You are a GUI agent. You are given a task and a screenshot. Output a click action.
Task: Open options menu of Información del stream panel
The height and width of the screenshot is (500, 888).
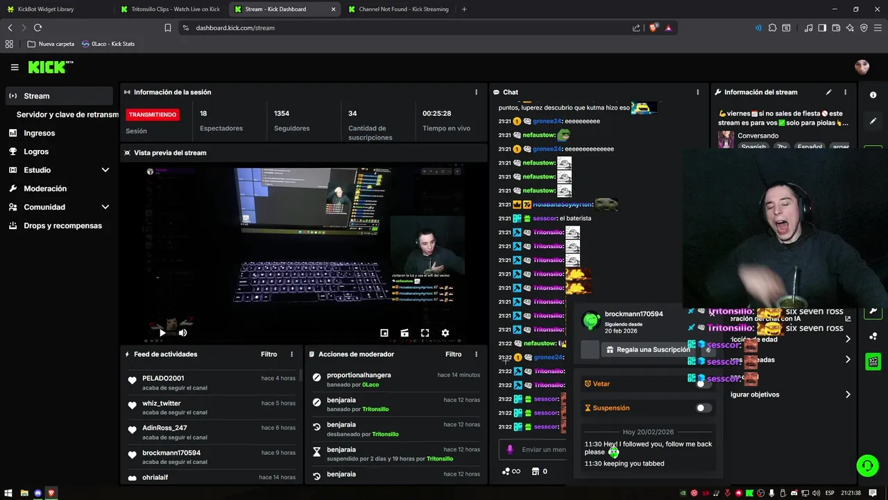coord(845,92)
